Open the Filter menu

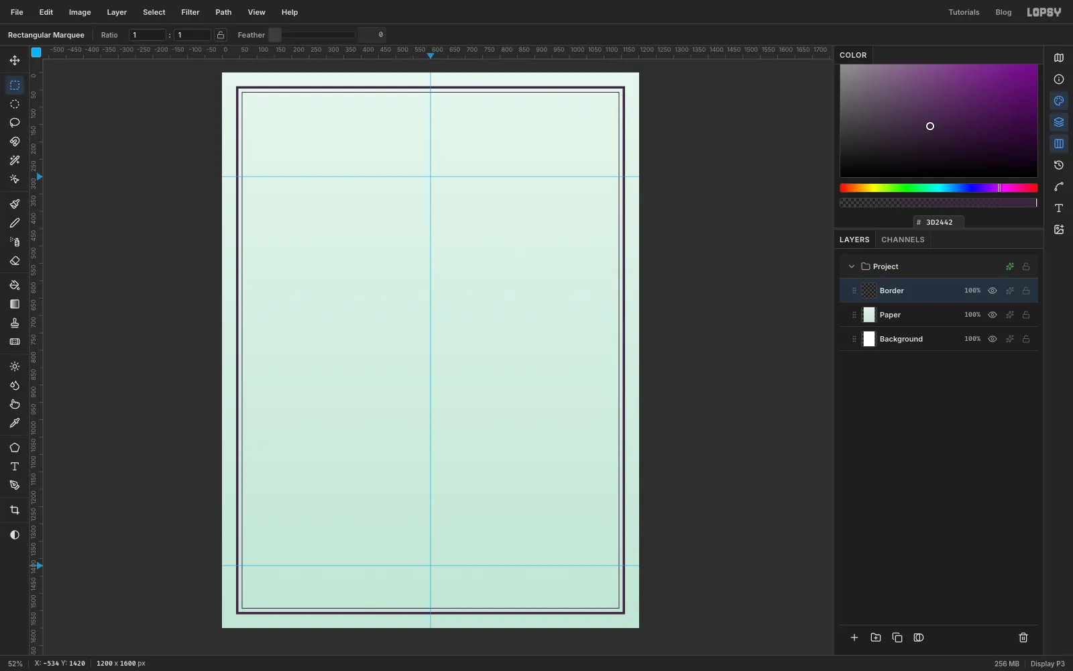pos(190,12)
